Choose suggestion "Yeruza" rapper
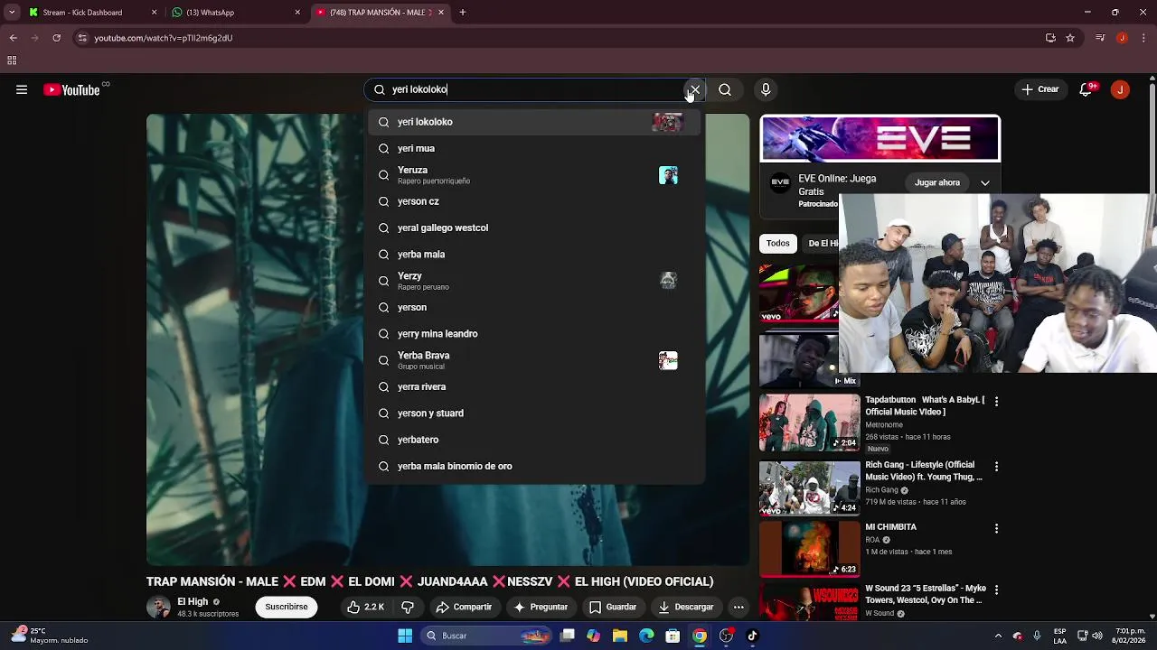The height and width of the screenshot is (650, 1157). coord(533,175)
